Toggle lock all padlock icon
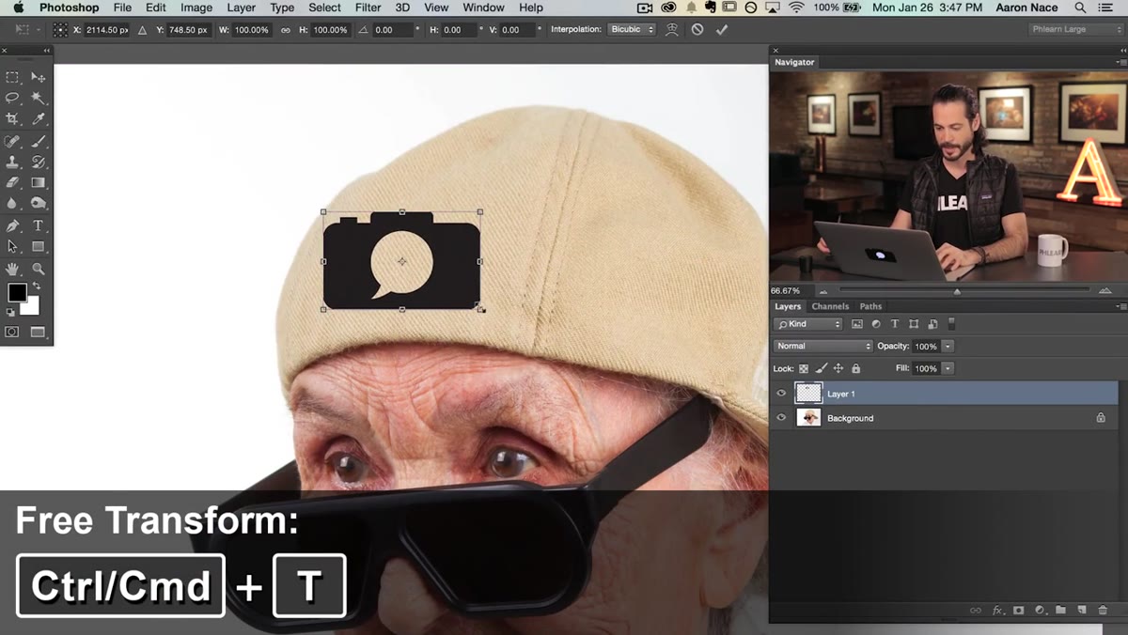Image resolution: width=1128 pixels, height=635 pixels. tap(855, 368)
